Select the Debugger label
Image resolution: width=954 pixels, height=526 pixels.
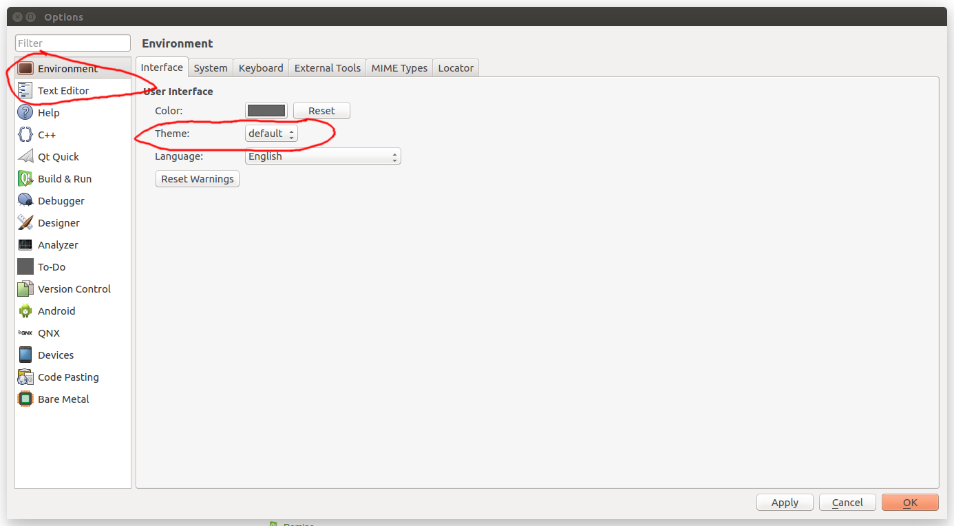[x=61, y=201]
